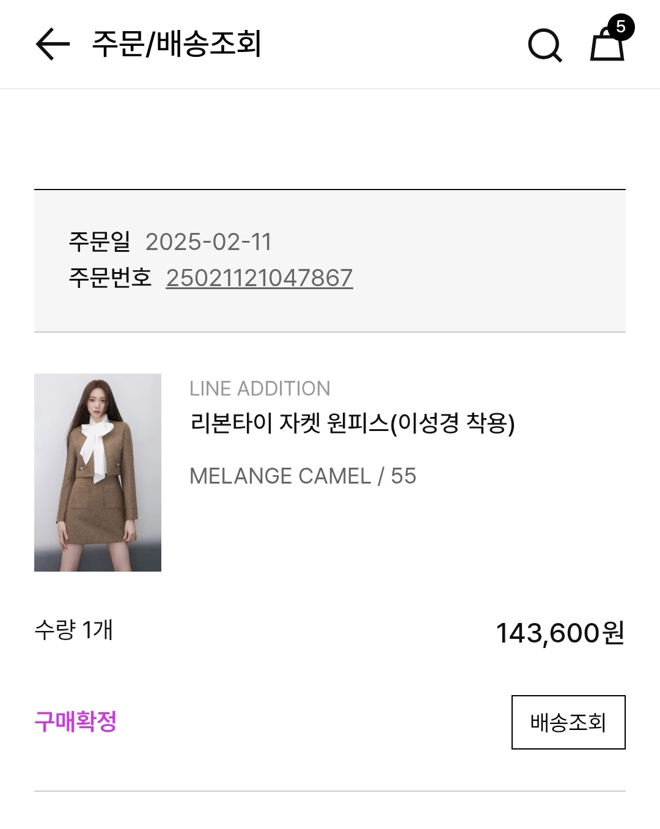Image resolution: width=660 pixels, height=829 pixels.
Task: Tap the 143,600원 price
Action: [x=560, y=633]
